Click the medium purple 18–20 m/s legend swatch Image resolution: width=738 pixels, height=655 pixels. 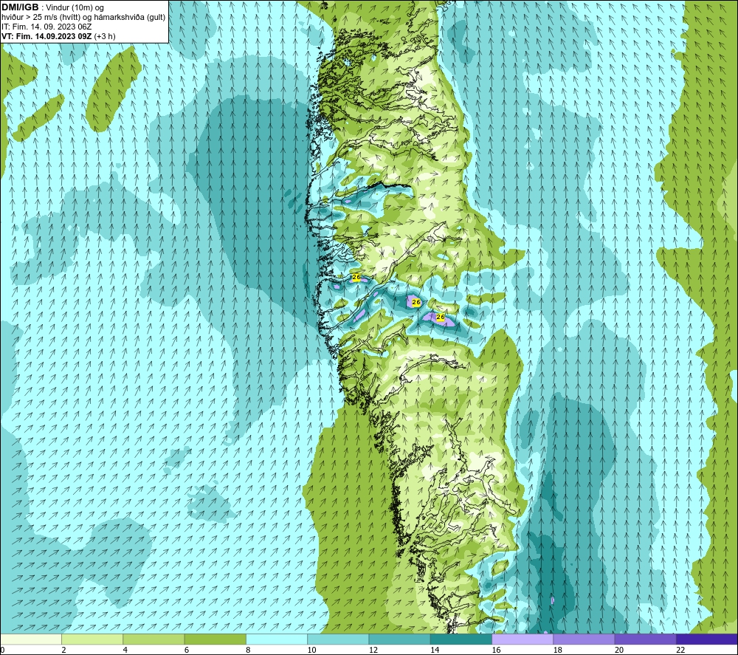click(584, 639)
